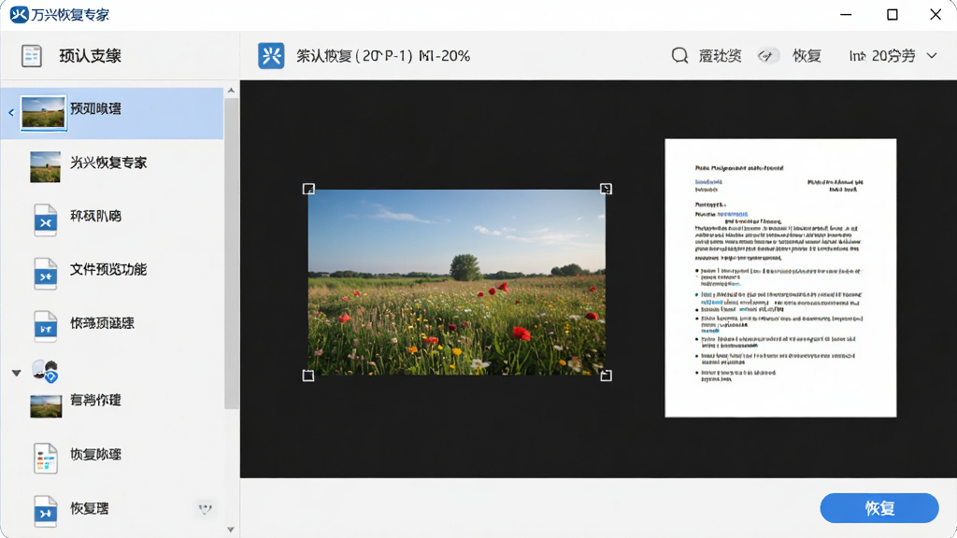957x538 pixels.
Task: Click the top-right corner handle of the landscape preview
Action: tap(606, 189)
